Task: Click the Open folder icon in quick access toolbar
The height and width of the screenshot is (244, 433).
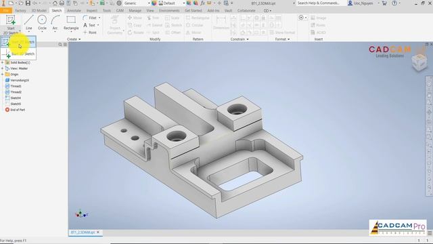Action: (21, 3)
